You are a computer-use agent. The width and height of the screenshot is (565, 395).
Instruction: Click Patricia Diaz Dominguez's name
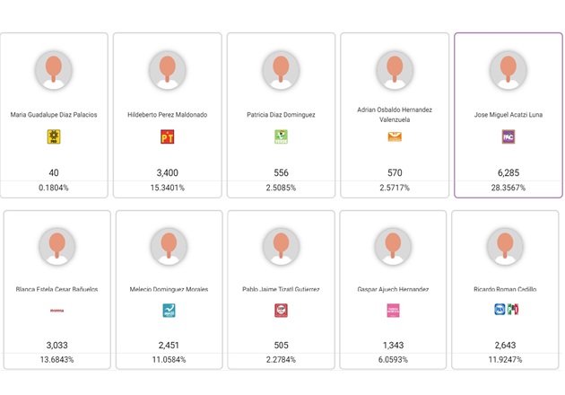point(281,115)
